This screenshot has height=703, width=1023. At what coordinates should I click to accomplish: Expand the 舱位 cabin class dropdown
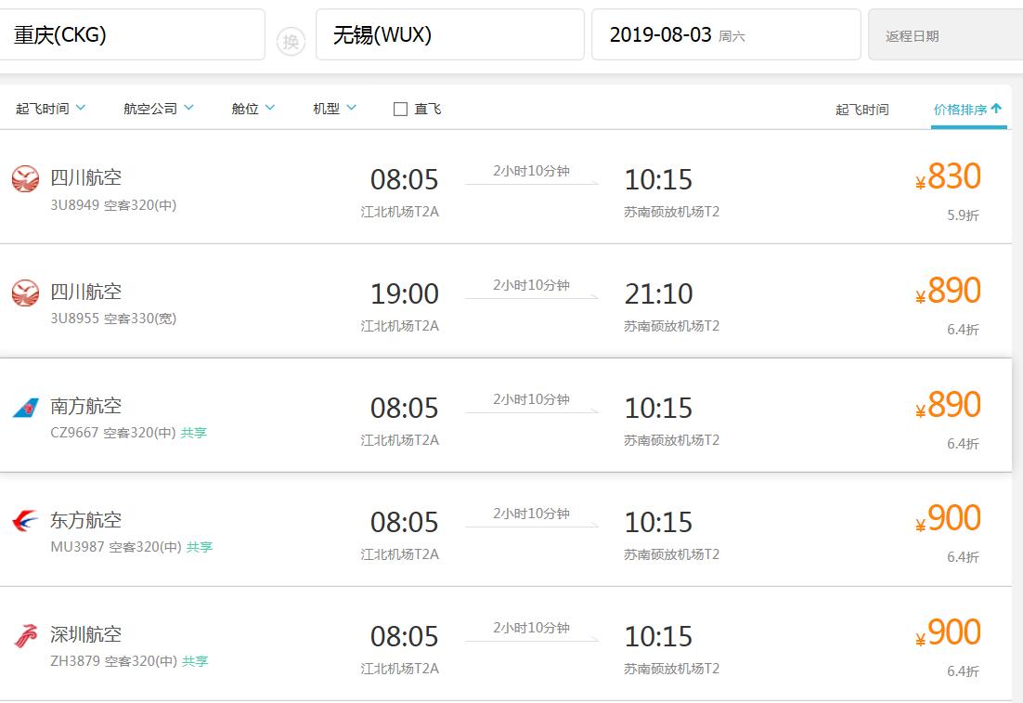pyautogui.click(x=253, y=109)
